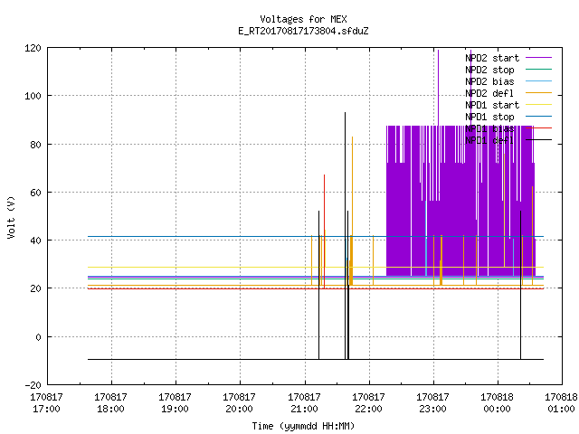The width and height of the screenshot is (579, 434).
Task: Click the x-axis label 'Time (yymmdd HH:MM)'
Action: [303, 426]
